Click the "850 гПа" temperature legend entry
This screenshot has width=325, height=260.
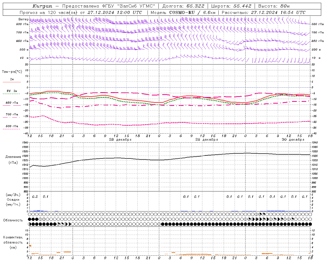(x=12, y=103)
